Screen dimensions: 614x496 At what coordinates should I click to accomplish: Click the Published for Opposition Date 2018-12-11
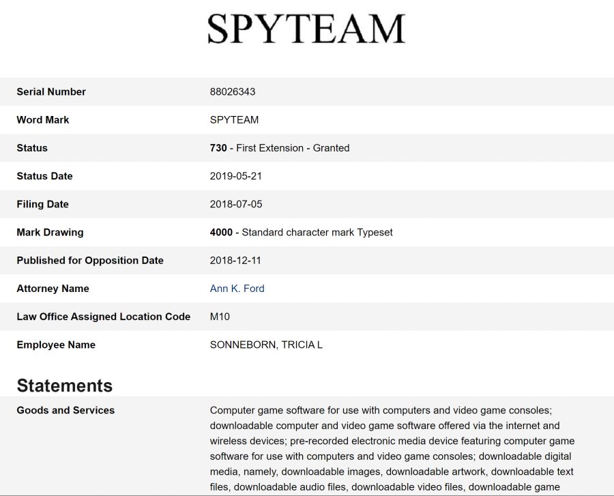click(x=235, y=261)
